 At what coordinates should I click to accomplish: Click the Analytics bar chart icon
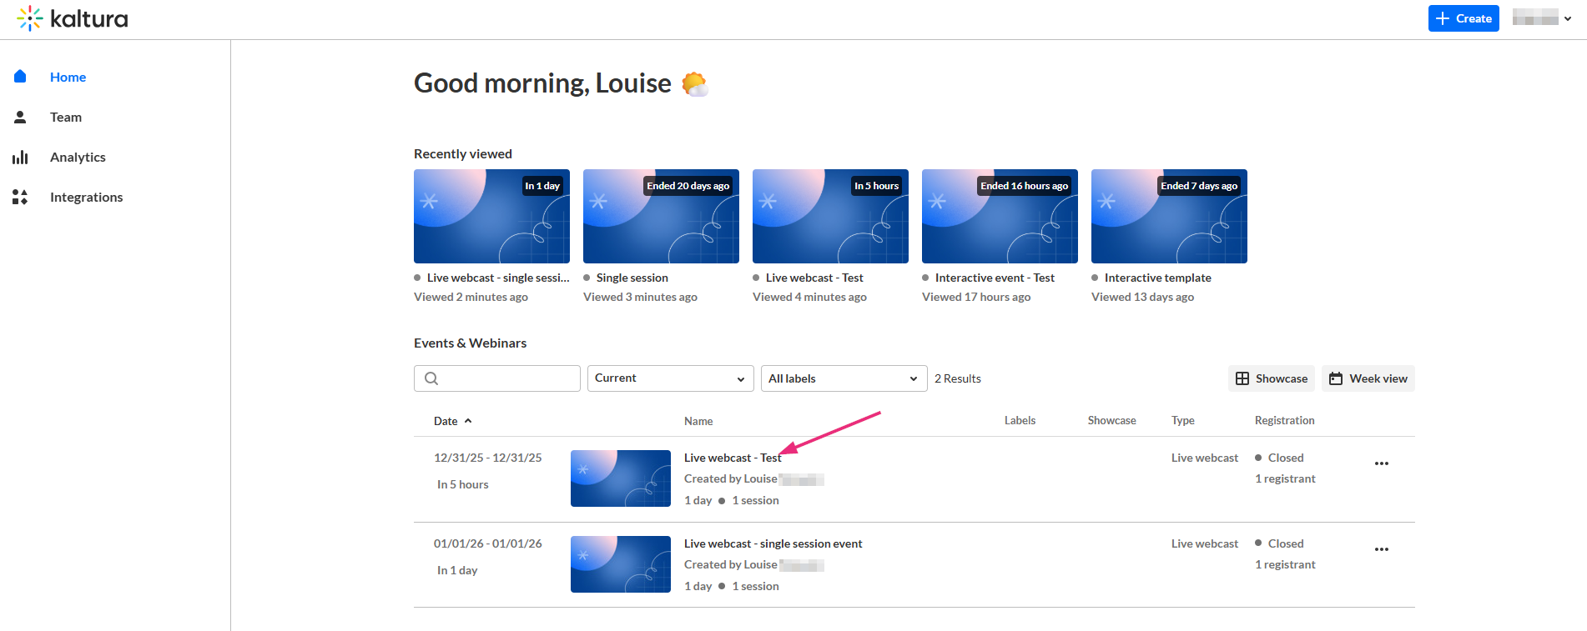(20, 157)
